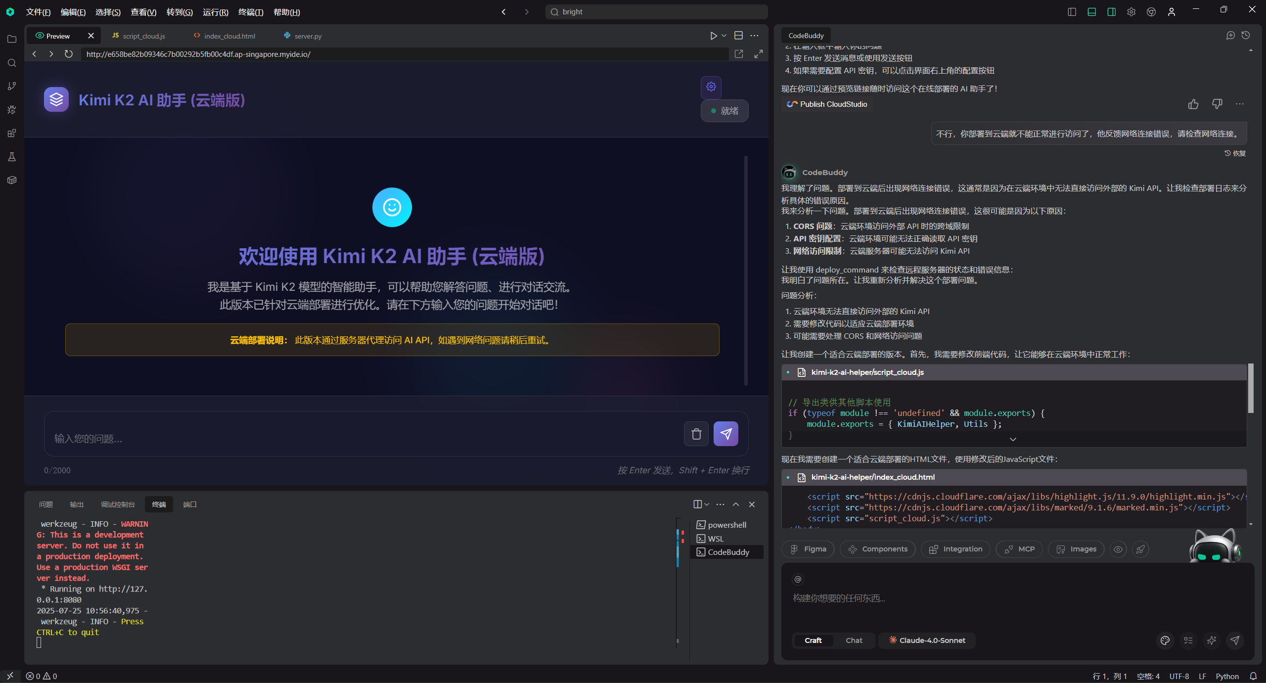Change the Python language mode
The width and height of the screenshot is (1266, 683).
(x=1227, y=676)
